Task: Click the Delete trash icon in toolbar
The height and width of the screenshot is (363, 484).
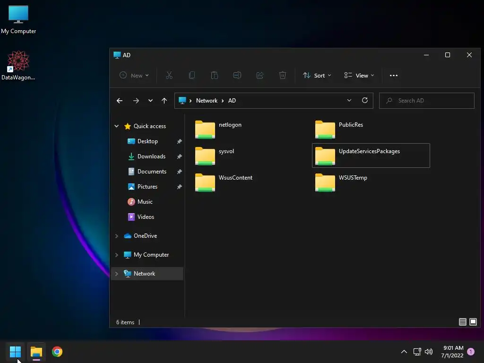Action: point(283,75)
